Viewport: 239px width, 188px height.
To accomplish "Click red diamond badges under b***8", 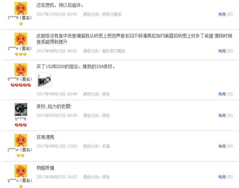I will click(21, 125).
